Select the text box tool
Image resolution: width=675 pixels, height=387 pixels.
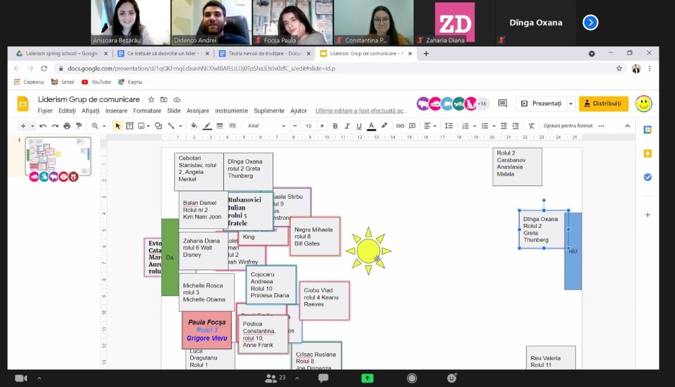130,126
